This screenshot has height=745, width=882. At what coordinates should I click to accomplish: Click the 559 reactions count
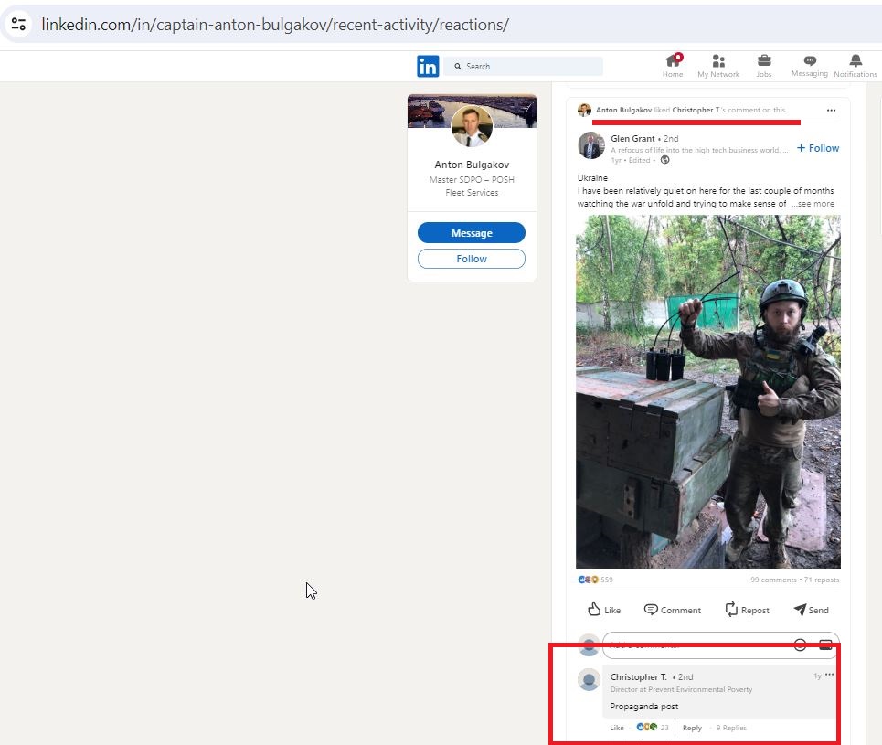click(x=607, y=580)
